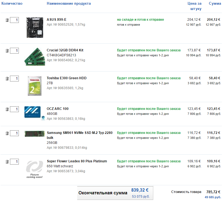Open Crucial 32GB DDR4 Kit product page

coord(65,50)
